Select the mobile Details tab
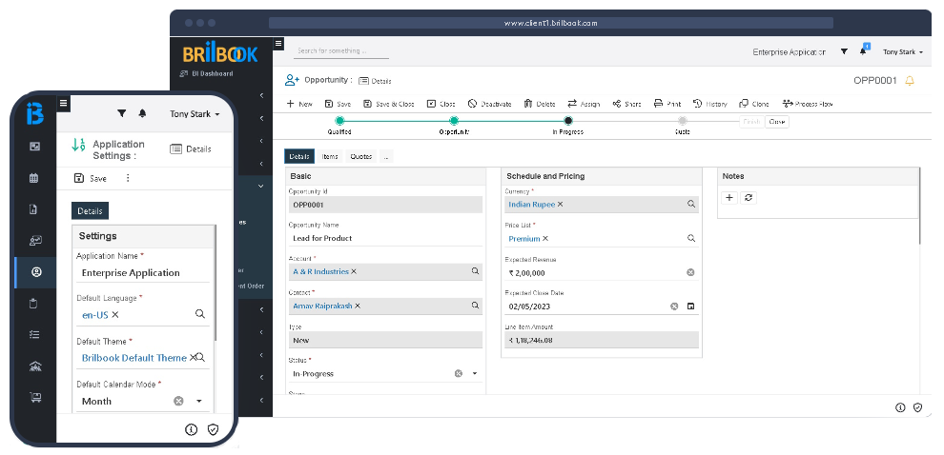944x455 pixels. tap(90, 211)
